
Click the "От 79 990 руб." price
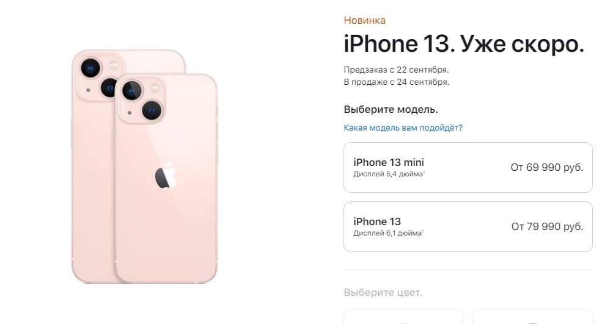(548, 227)
